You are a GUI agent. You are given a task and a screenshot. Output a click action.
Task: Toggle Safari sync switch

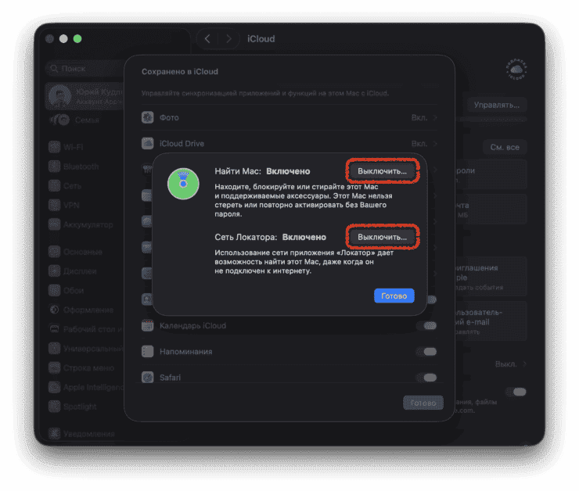pos(426,378)
